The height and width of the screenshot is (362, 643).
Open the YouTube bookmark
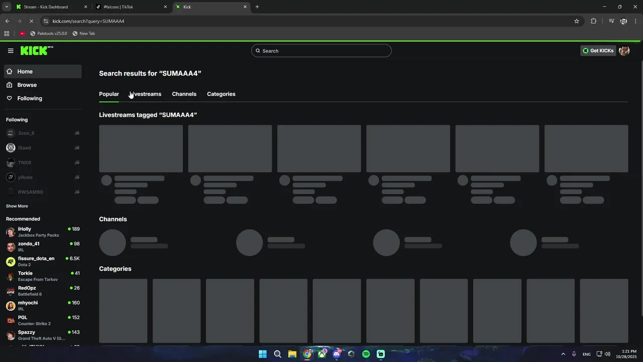click(x=23, y=34)
